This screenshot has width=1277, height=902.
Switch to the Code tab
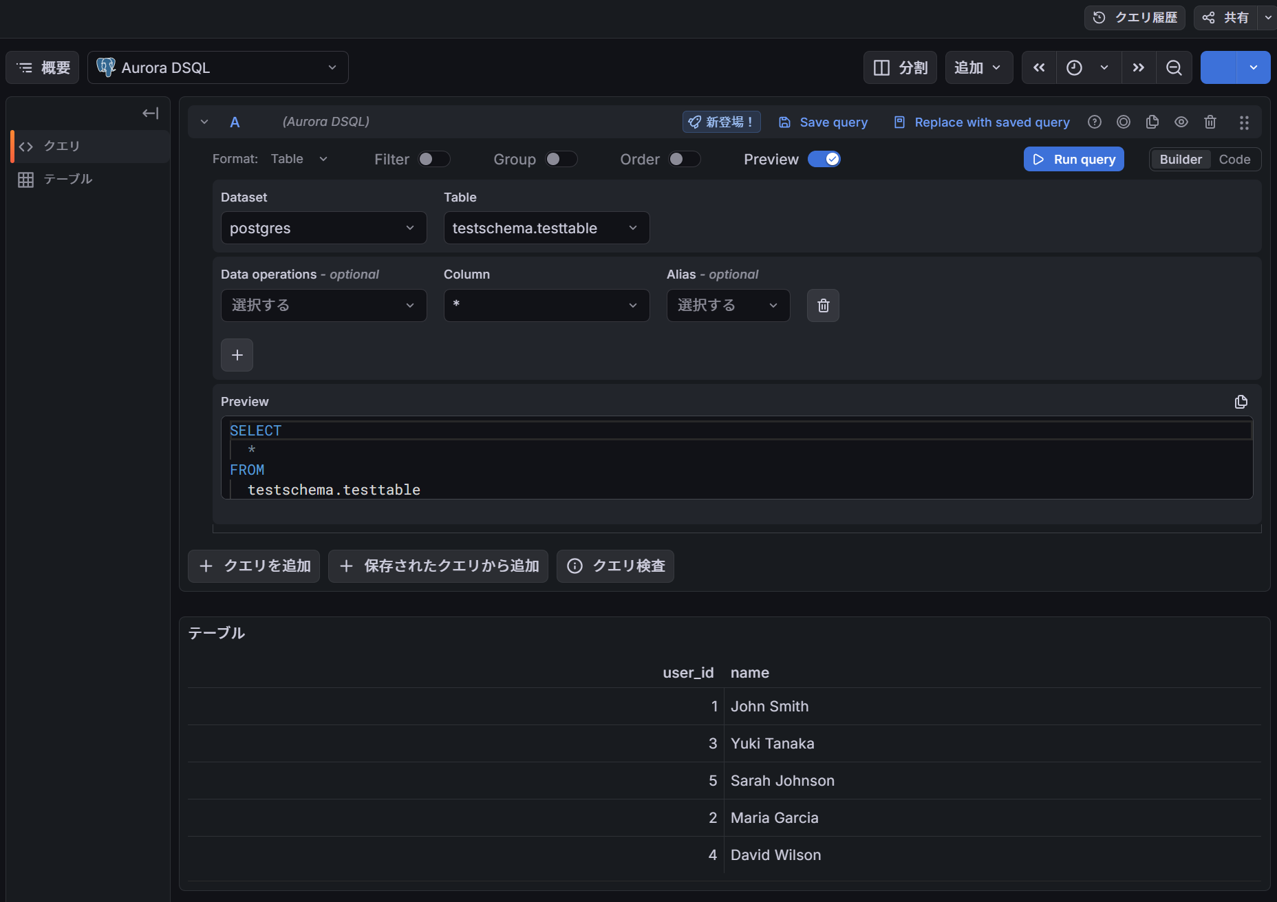pyautogui.click(x=1235, y=159)
